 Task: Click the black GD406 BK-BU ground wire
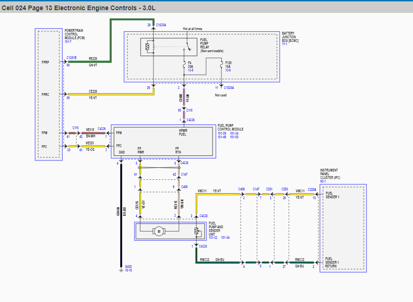pyautogui.click(x=121, y=216)
